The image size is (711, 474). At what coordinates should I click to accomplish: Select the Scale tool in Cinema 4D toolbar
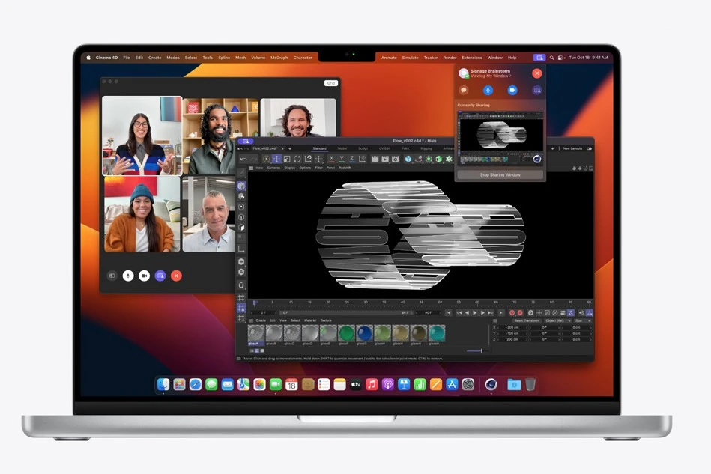(x=287, y=159)
